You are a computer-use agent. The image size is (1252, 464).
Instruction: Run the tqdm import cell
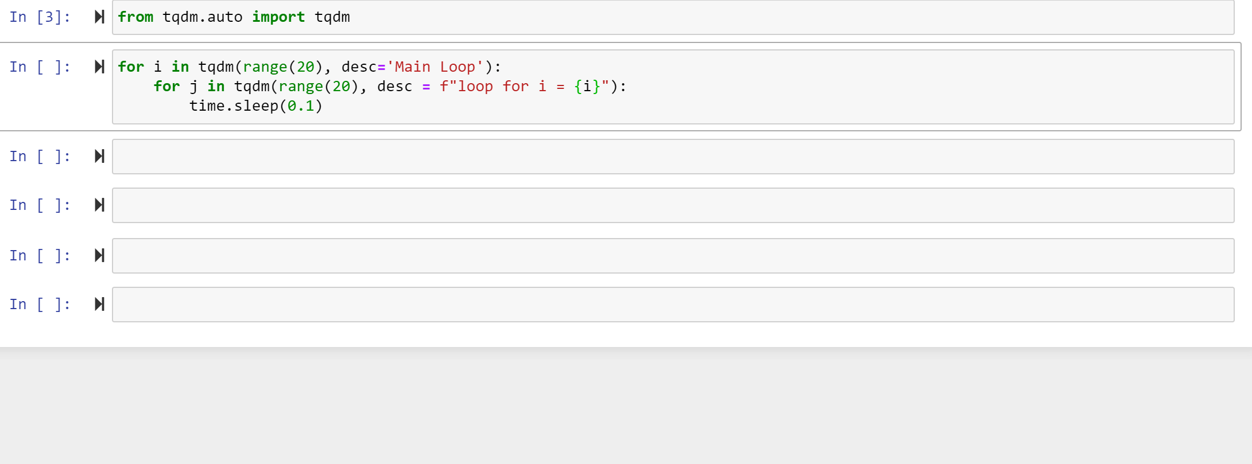99,17
